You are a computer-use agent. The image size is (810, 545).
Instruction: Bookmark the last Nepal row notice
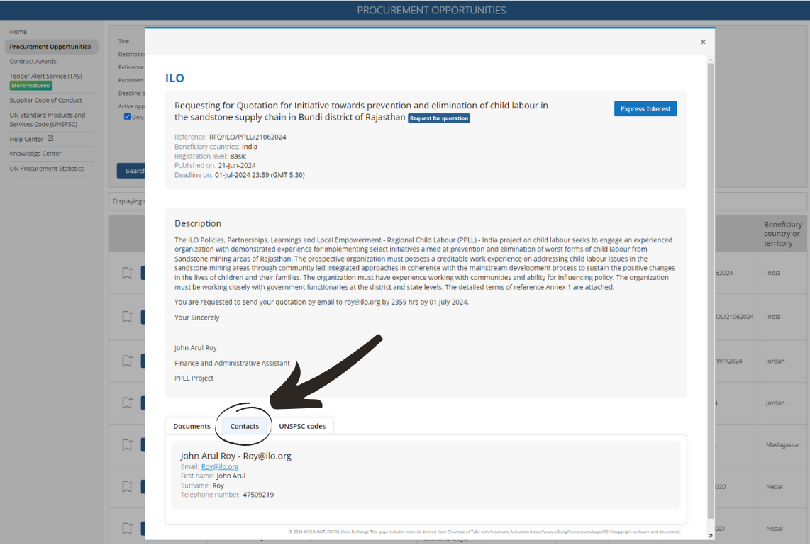point(127,529)
